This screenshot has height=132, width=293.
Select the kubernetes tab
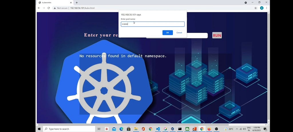(55, 3)
